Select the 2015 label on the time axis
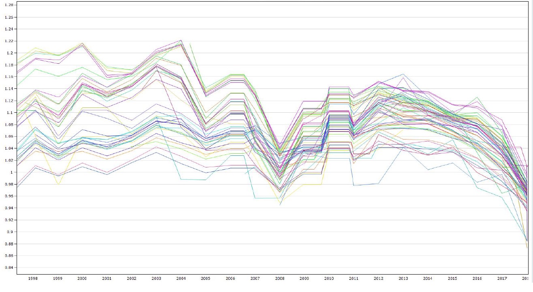533x292 pixels. coord(452,279)
